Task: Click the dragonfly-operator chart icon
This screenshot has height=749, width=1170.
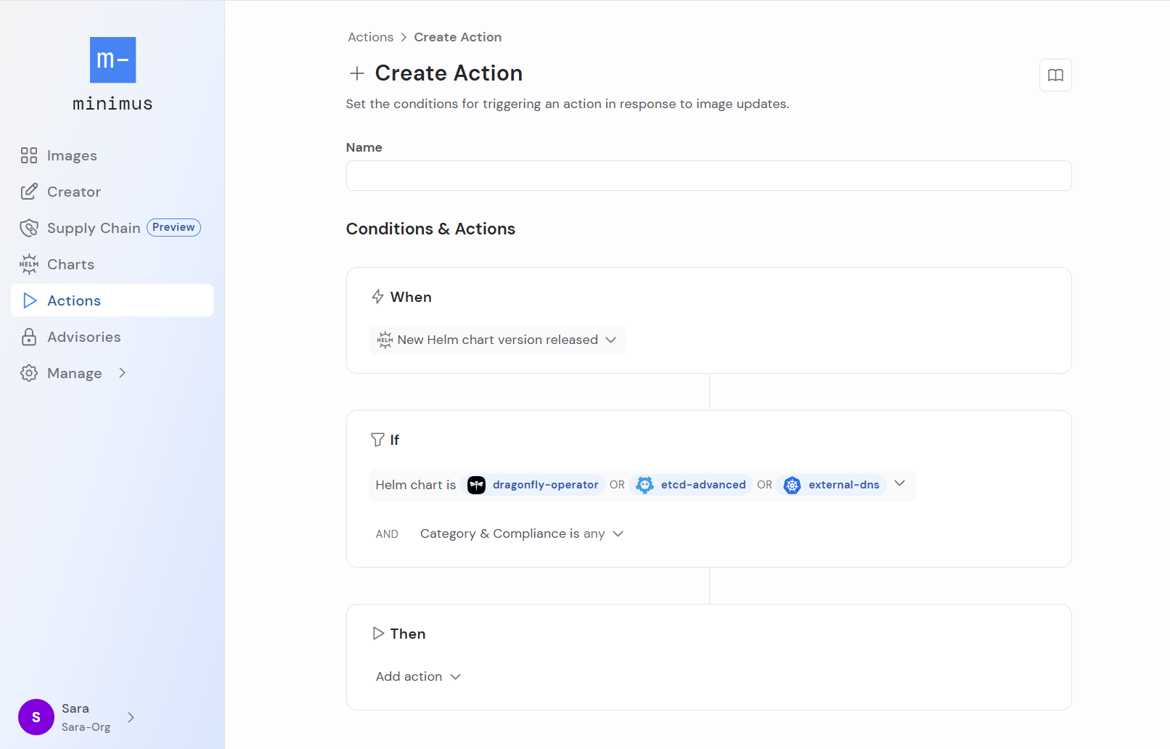Action: point(476,485)
